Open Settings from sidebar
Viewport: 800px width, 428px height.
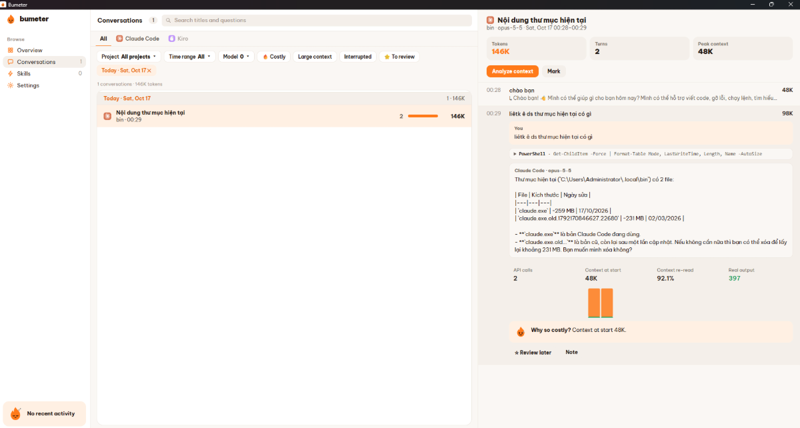pyautogui.click(x=44, y=85)
